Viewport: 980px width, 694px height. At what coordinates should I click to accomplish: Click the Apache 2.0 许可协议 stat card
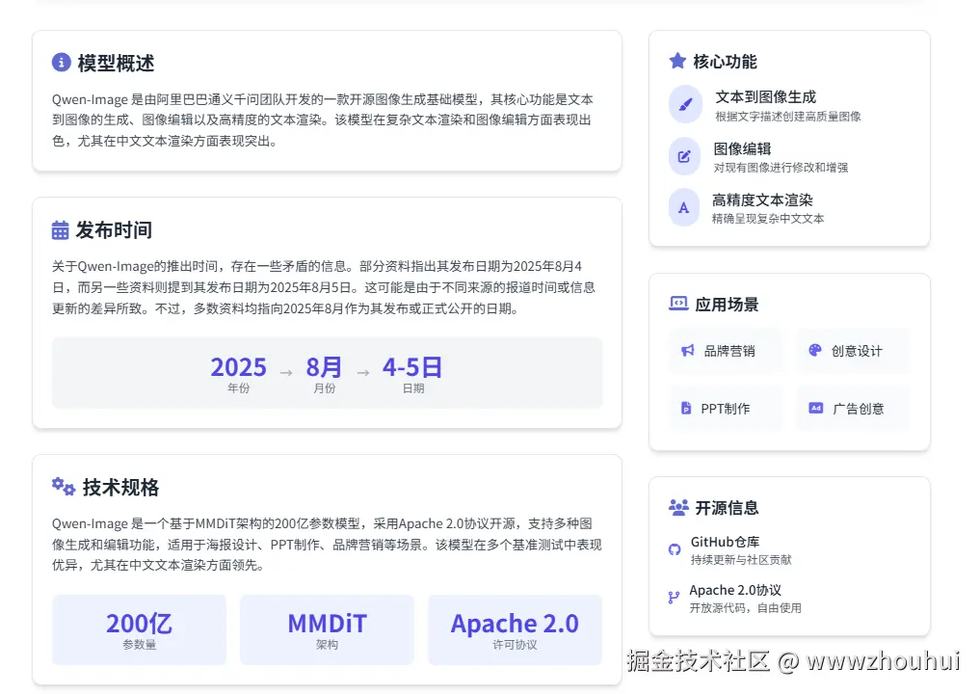coord(515,629)
